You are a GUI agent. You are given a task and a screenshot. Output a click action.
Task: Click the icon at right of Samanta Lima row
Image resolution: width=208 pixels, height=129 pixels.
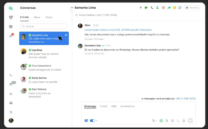click(x=66, y=35)
